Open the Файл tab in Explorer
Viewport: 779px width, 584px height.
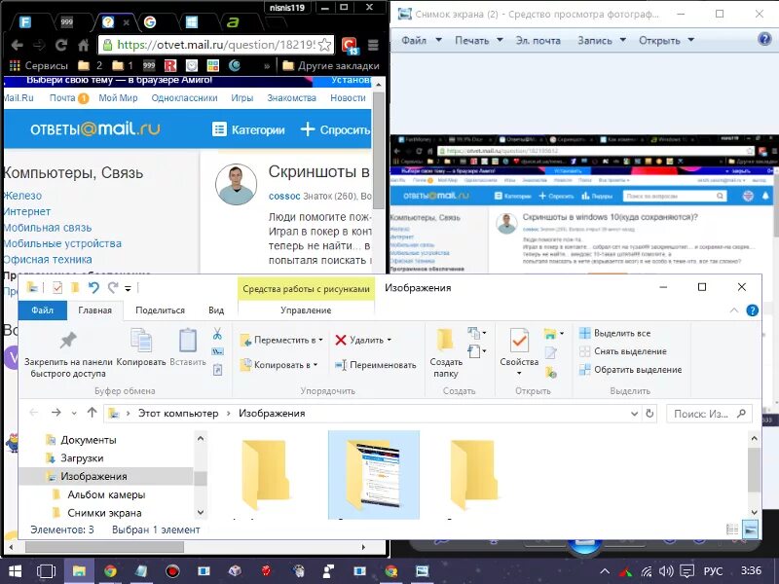(42, 310)
